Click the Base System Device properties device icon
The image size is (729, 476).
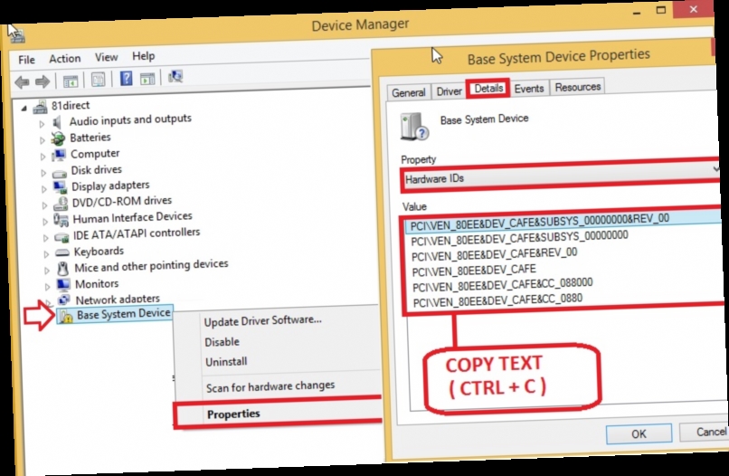(x=413, y=127)
